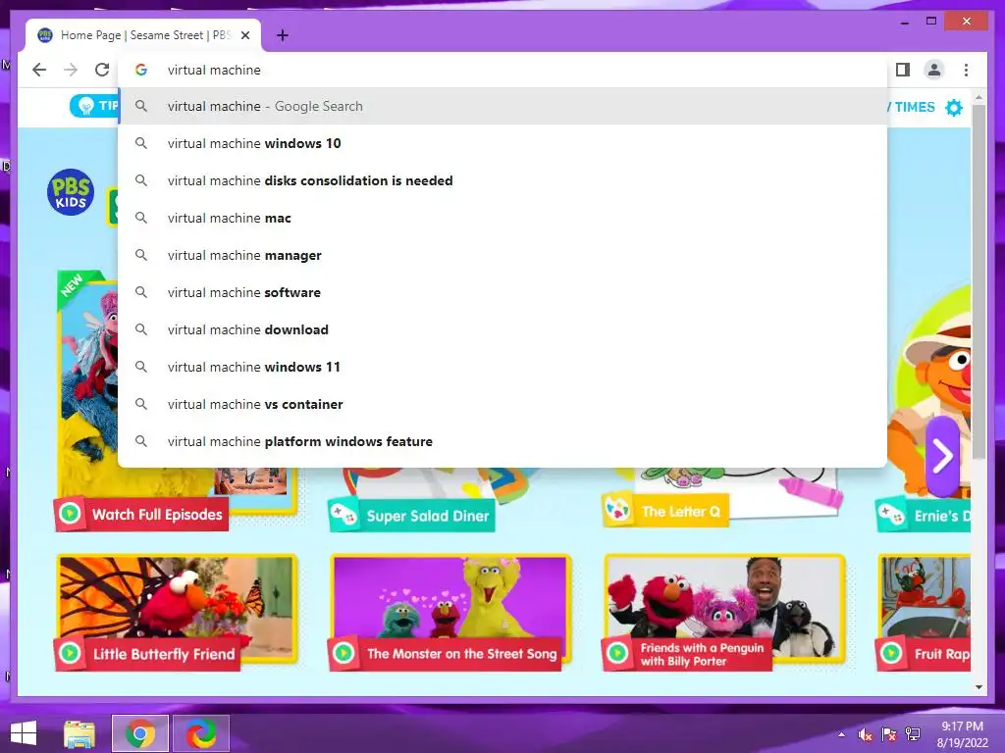Open the PBS Kids settings gear icon
Viewport: 1005px width, 753px height.
point(954,108)
